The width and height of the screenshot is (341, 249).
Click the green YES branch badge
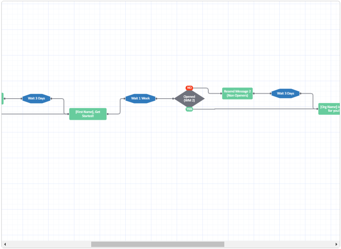click(x=189, y=109)
